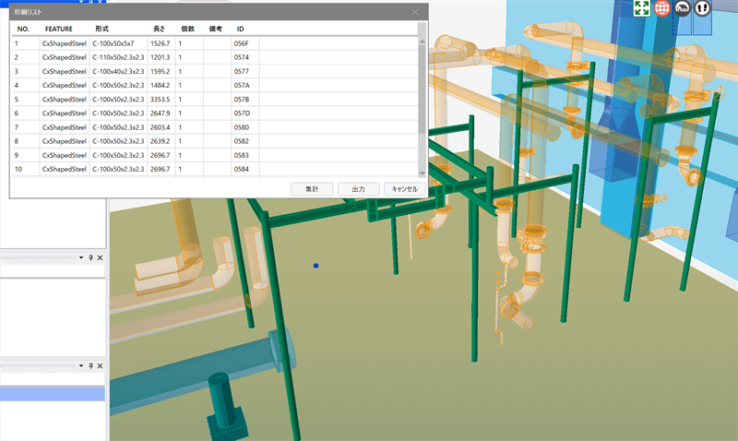Pin the lower left docked panel
Image resolution: width=738 pixels, height=441 pixels.
(90, 367)
